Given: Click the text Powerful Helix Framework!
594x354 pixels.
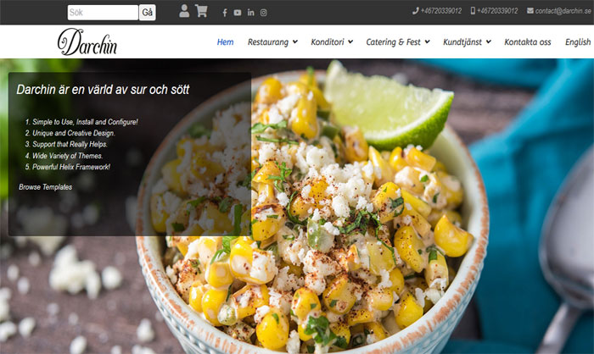Looking at the screenshot, I should [x=71, y=167].
